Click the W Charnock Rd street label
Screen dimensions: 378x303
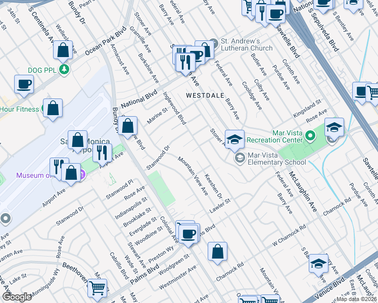click(x=289, y=235)
